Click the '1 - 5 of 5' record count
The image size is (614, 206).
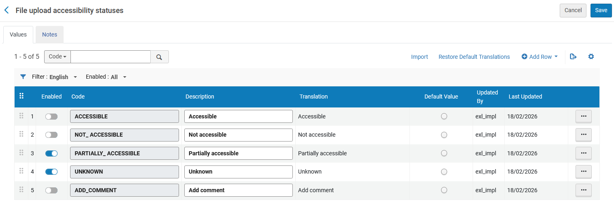click(x=27, y=57)
